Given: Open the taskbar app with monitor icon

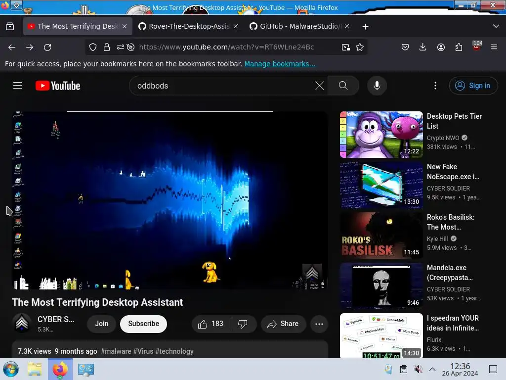Looking at the screenshot, I should coord(86,369).
